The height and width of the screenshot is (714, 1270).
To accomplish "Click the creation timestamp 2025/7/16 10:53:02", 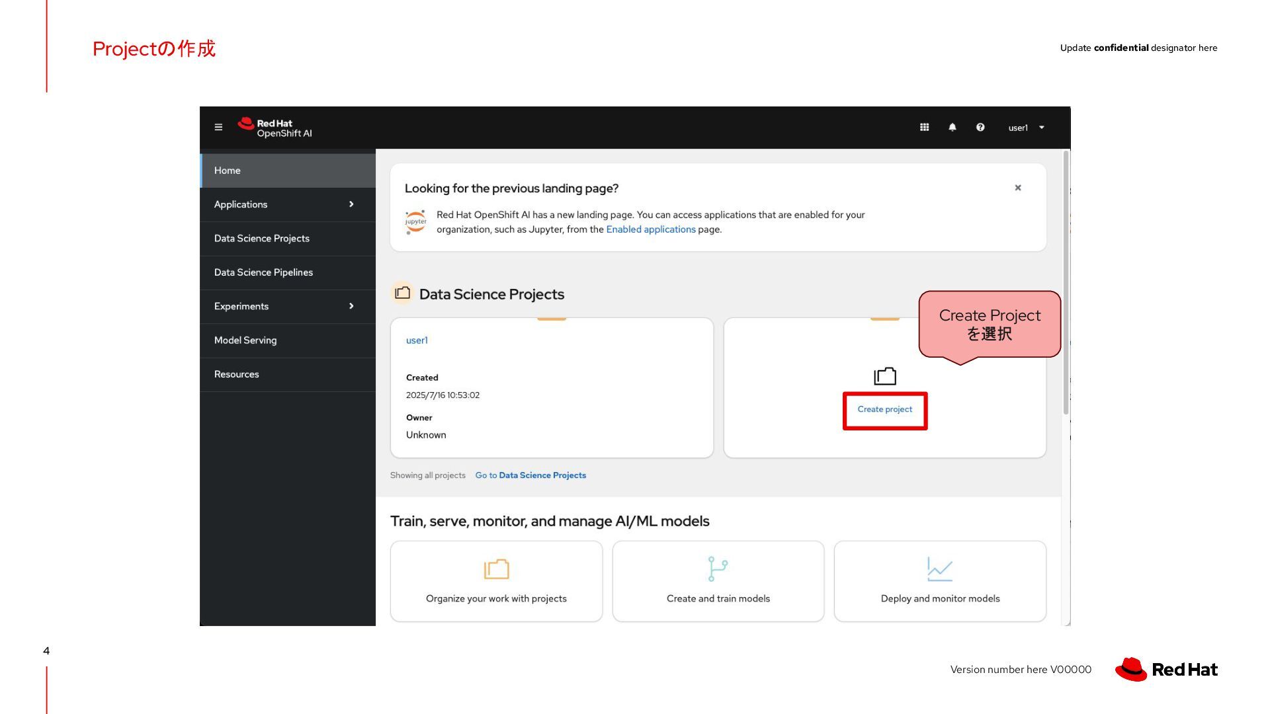I will [x=443, y=395].
